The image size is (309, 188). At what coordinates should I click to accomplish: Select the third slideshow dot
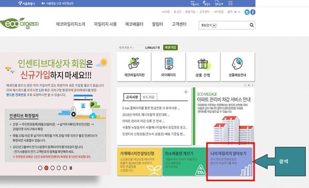pyautogui.click(x=53, y=168)
